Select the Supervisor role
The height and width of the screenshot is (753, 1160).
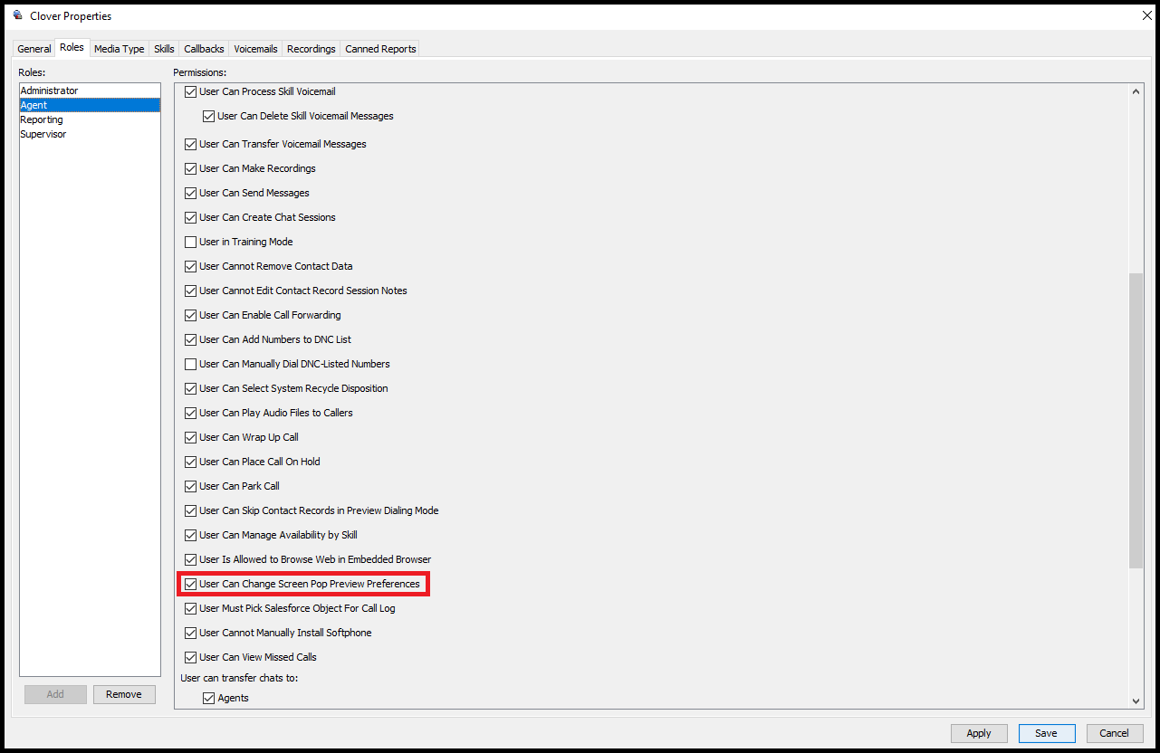[43, 134]
